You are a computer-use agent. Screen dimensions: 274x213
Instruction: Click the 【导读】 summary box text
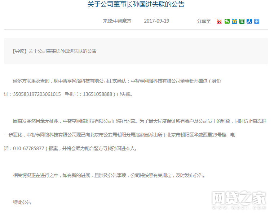tap(54, 51)
